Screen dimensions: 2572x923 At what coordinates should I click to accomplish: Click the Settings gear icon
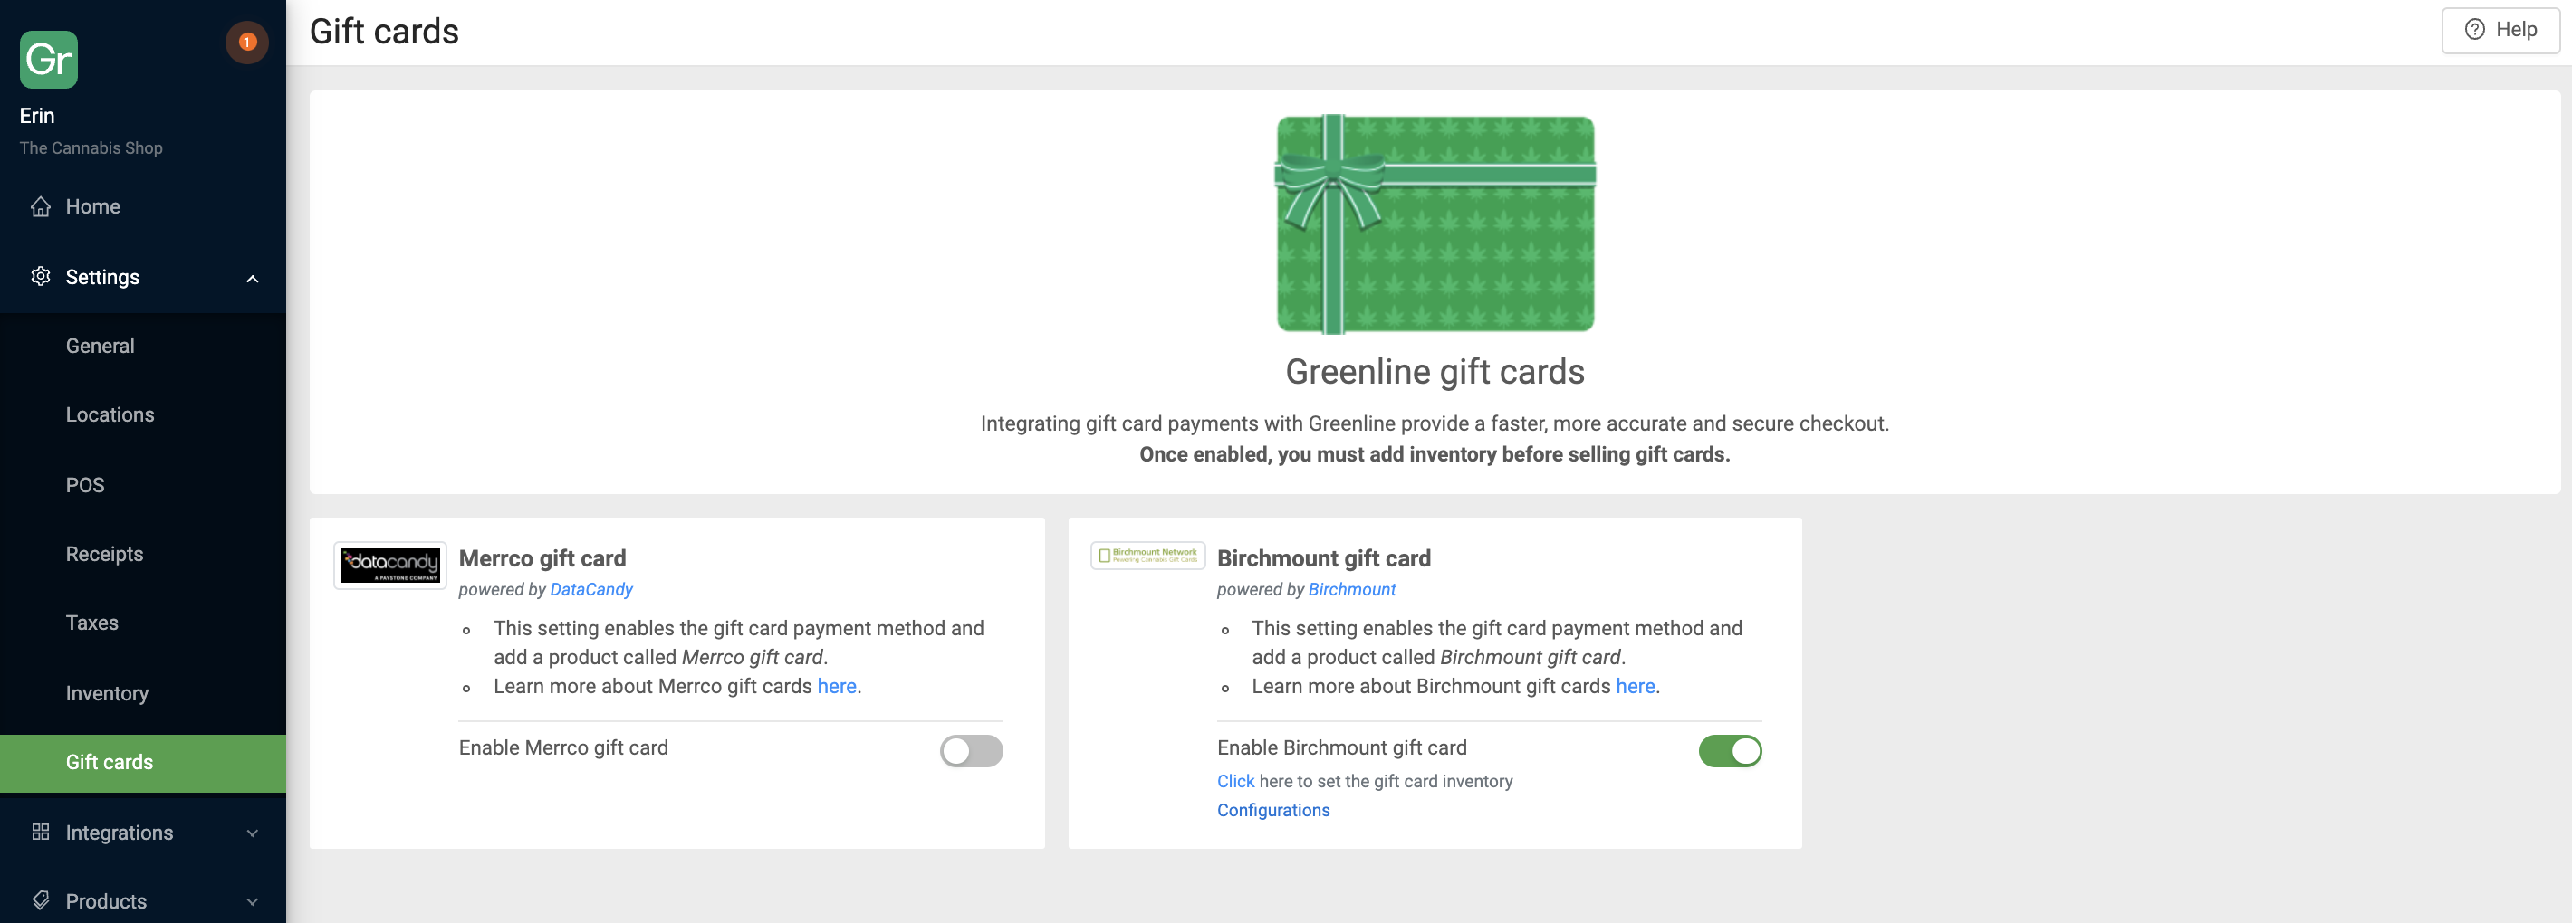41,276
